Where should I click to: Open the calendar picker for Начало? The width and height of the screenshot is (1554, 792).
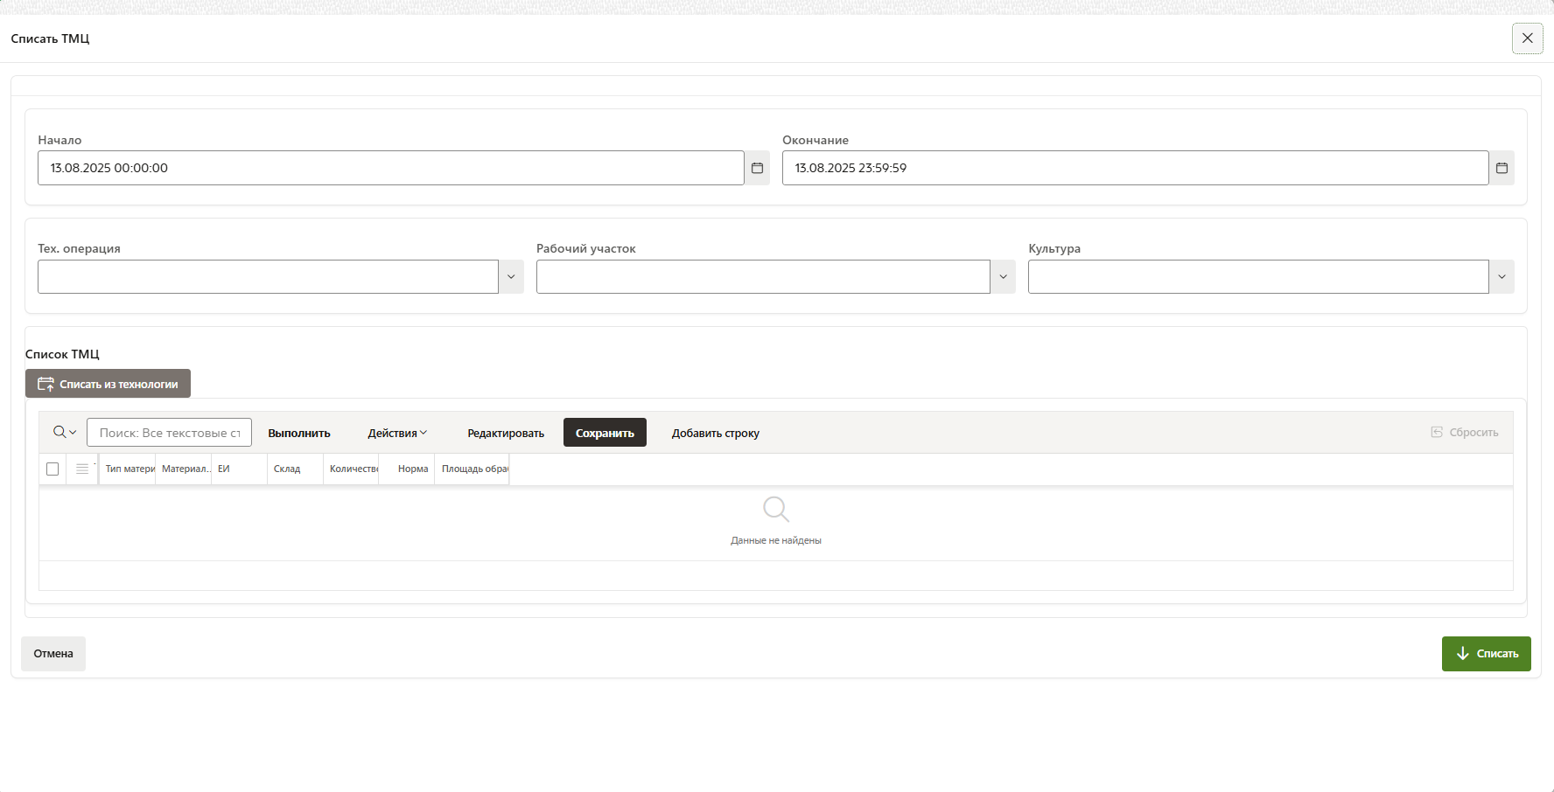pyautogui.click(x=757, y=168)
